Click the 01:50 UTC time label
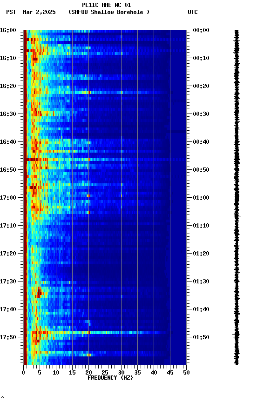 [x=201, y=337]
